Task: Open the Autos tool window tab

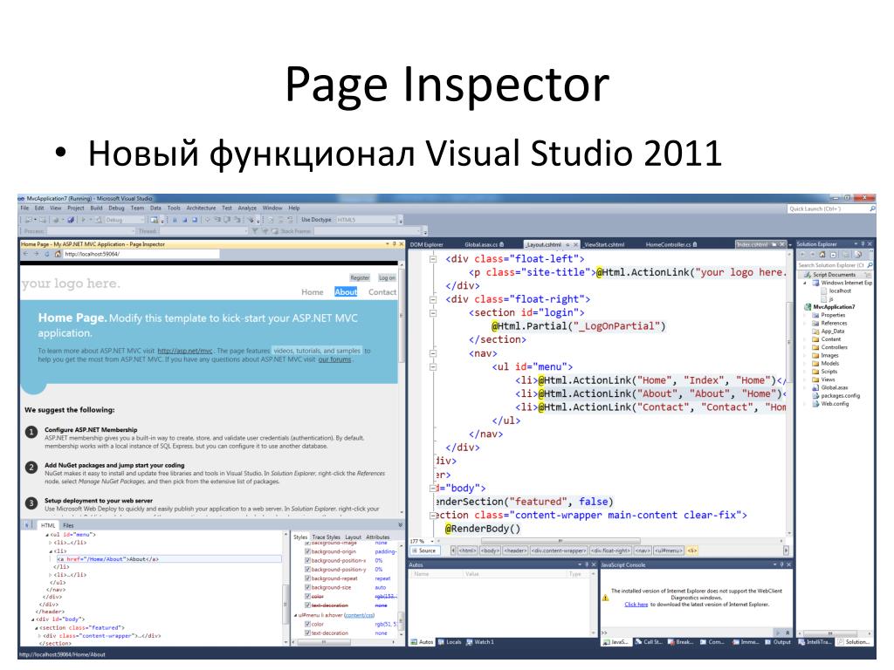Action: pyautogui.click(x=423, y=642)
